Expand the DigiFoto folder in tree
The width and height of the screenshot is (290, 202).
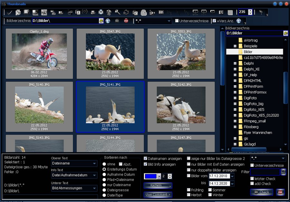tap(235, 98)
